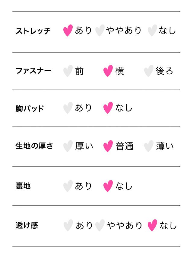Choose the gray heart for 生地の厚さ 薄い

pyautogui.click(x=148, y=146)
